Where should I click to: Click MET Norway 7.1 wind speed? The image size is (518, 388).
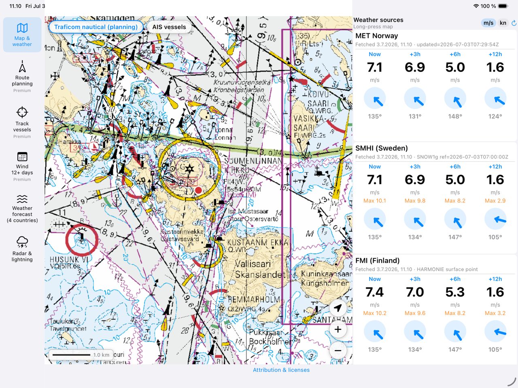[375, 67]
